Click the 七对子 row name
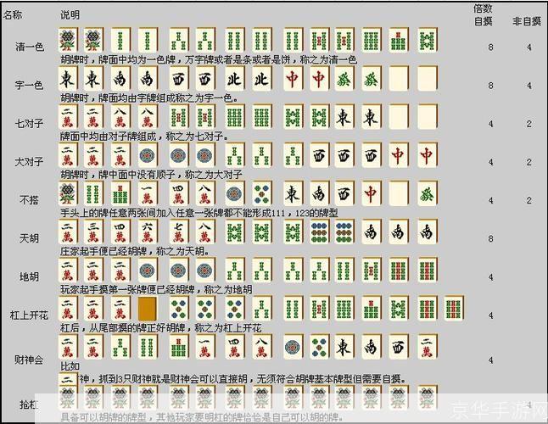The image size is (548, 424). [x=30, y=123]
